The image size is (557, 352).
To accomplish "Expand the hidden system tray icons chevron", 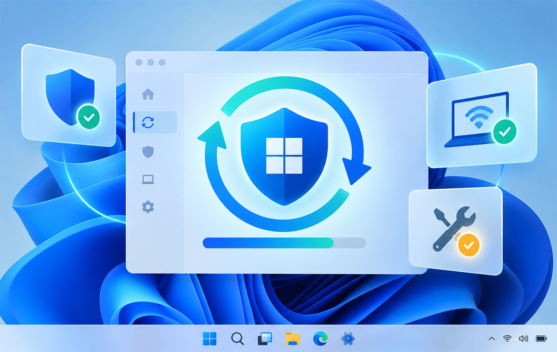I will (492, 339).
